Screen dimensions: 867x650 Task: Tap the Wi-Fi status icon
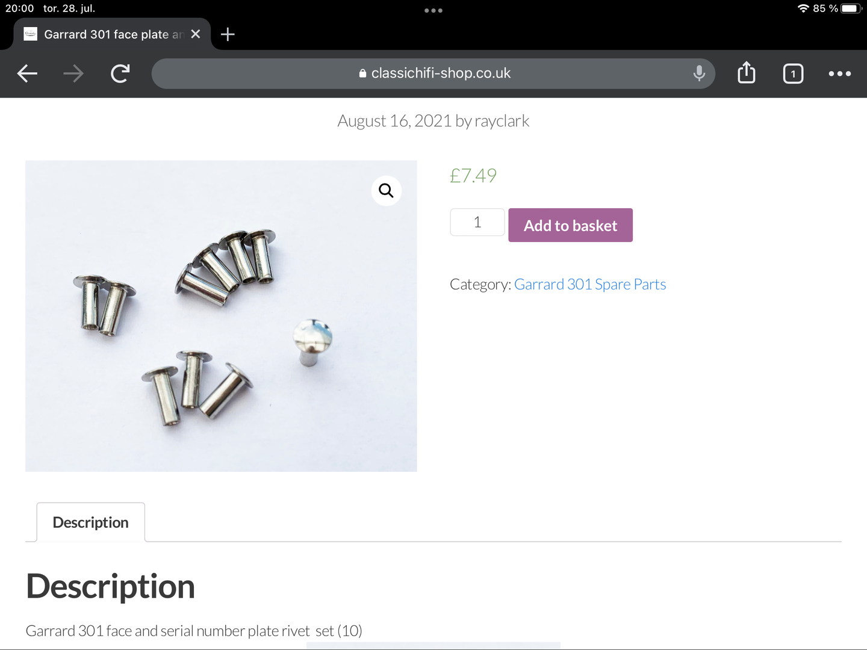click(803, 8)
